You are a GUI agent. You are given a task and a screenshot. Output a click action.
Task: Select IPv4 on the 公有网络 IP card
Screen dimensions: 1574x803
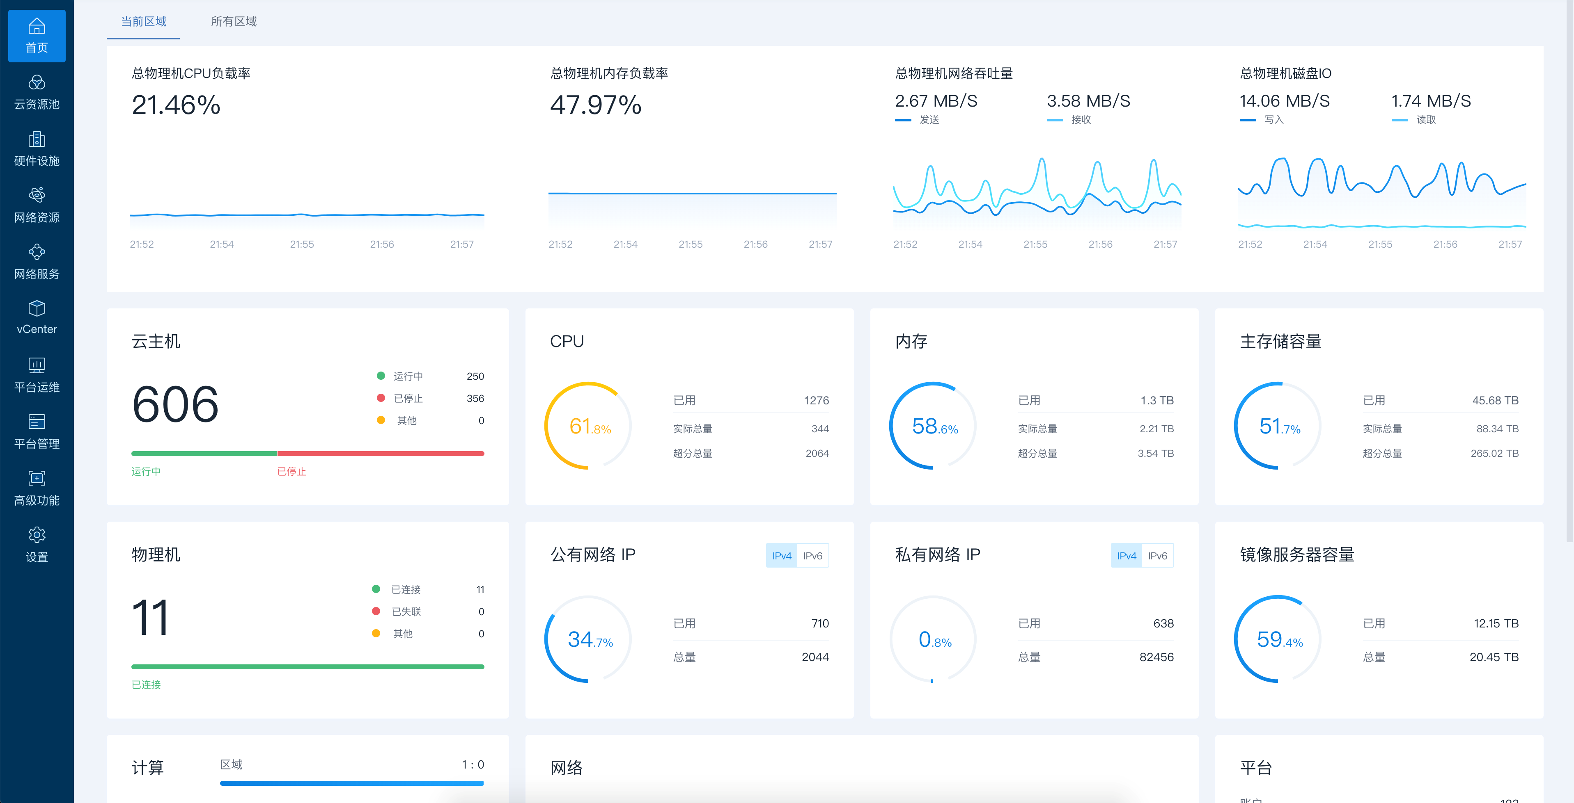[x=782, y=556]
